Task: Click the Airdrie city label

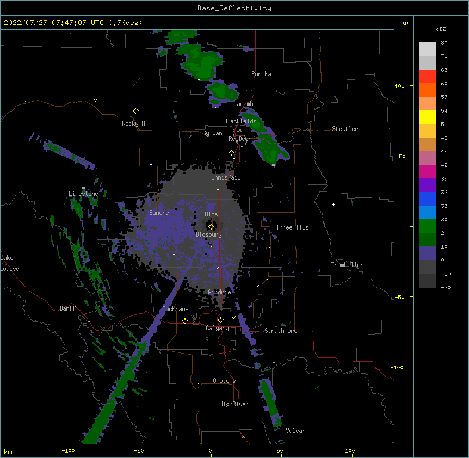Action: [x=220, y=292]
